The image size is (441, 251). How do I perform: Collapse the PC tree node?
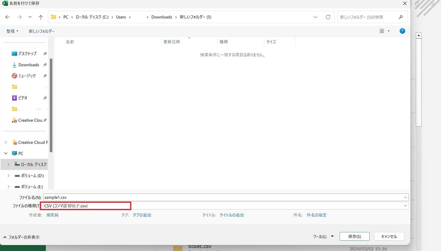point(6,153)
